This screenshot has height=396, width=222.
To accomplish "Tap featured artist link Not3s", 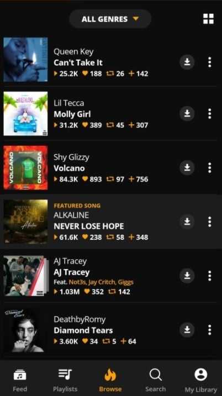I will coord(76,282).
